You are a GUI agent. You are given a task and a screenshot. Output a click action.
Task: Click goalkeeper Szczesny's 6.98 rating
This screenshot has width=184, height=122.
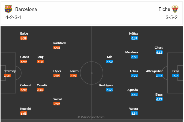tap(7, 76)
